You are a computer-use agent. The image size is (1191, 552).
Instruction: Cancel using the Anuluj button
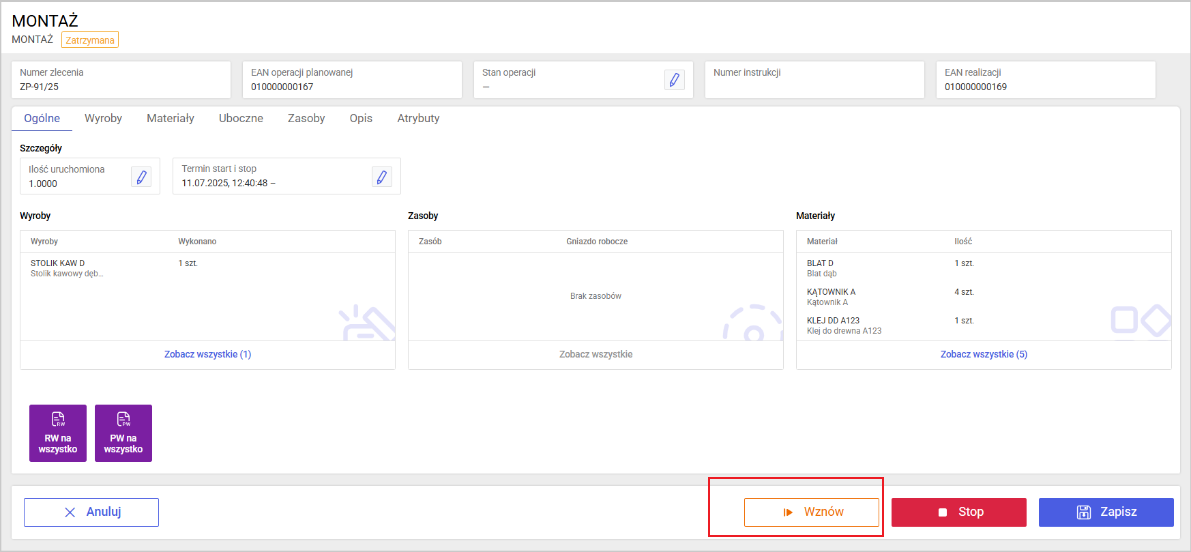[x=91, y=512]
